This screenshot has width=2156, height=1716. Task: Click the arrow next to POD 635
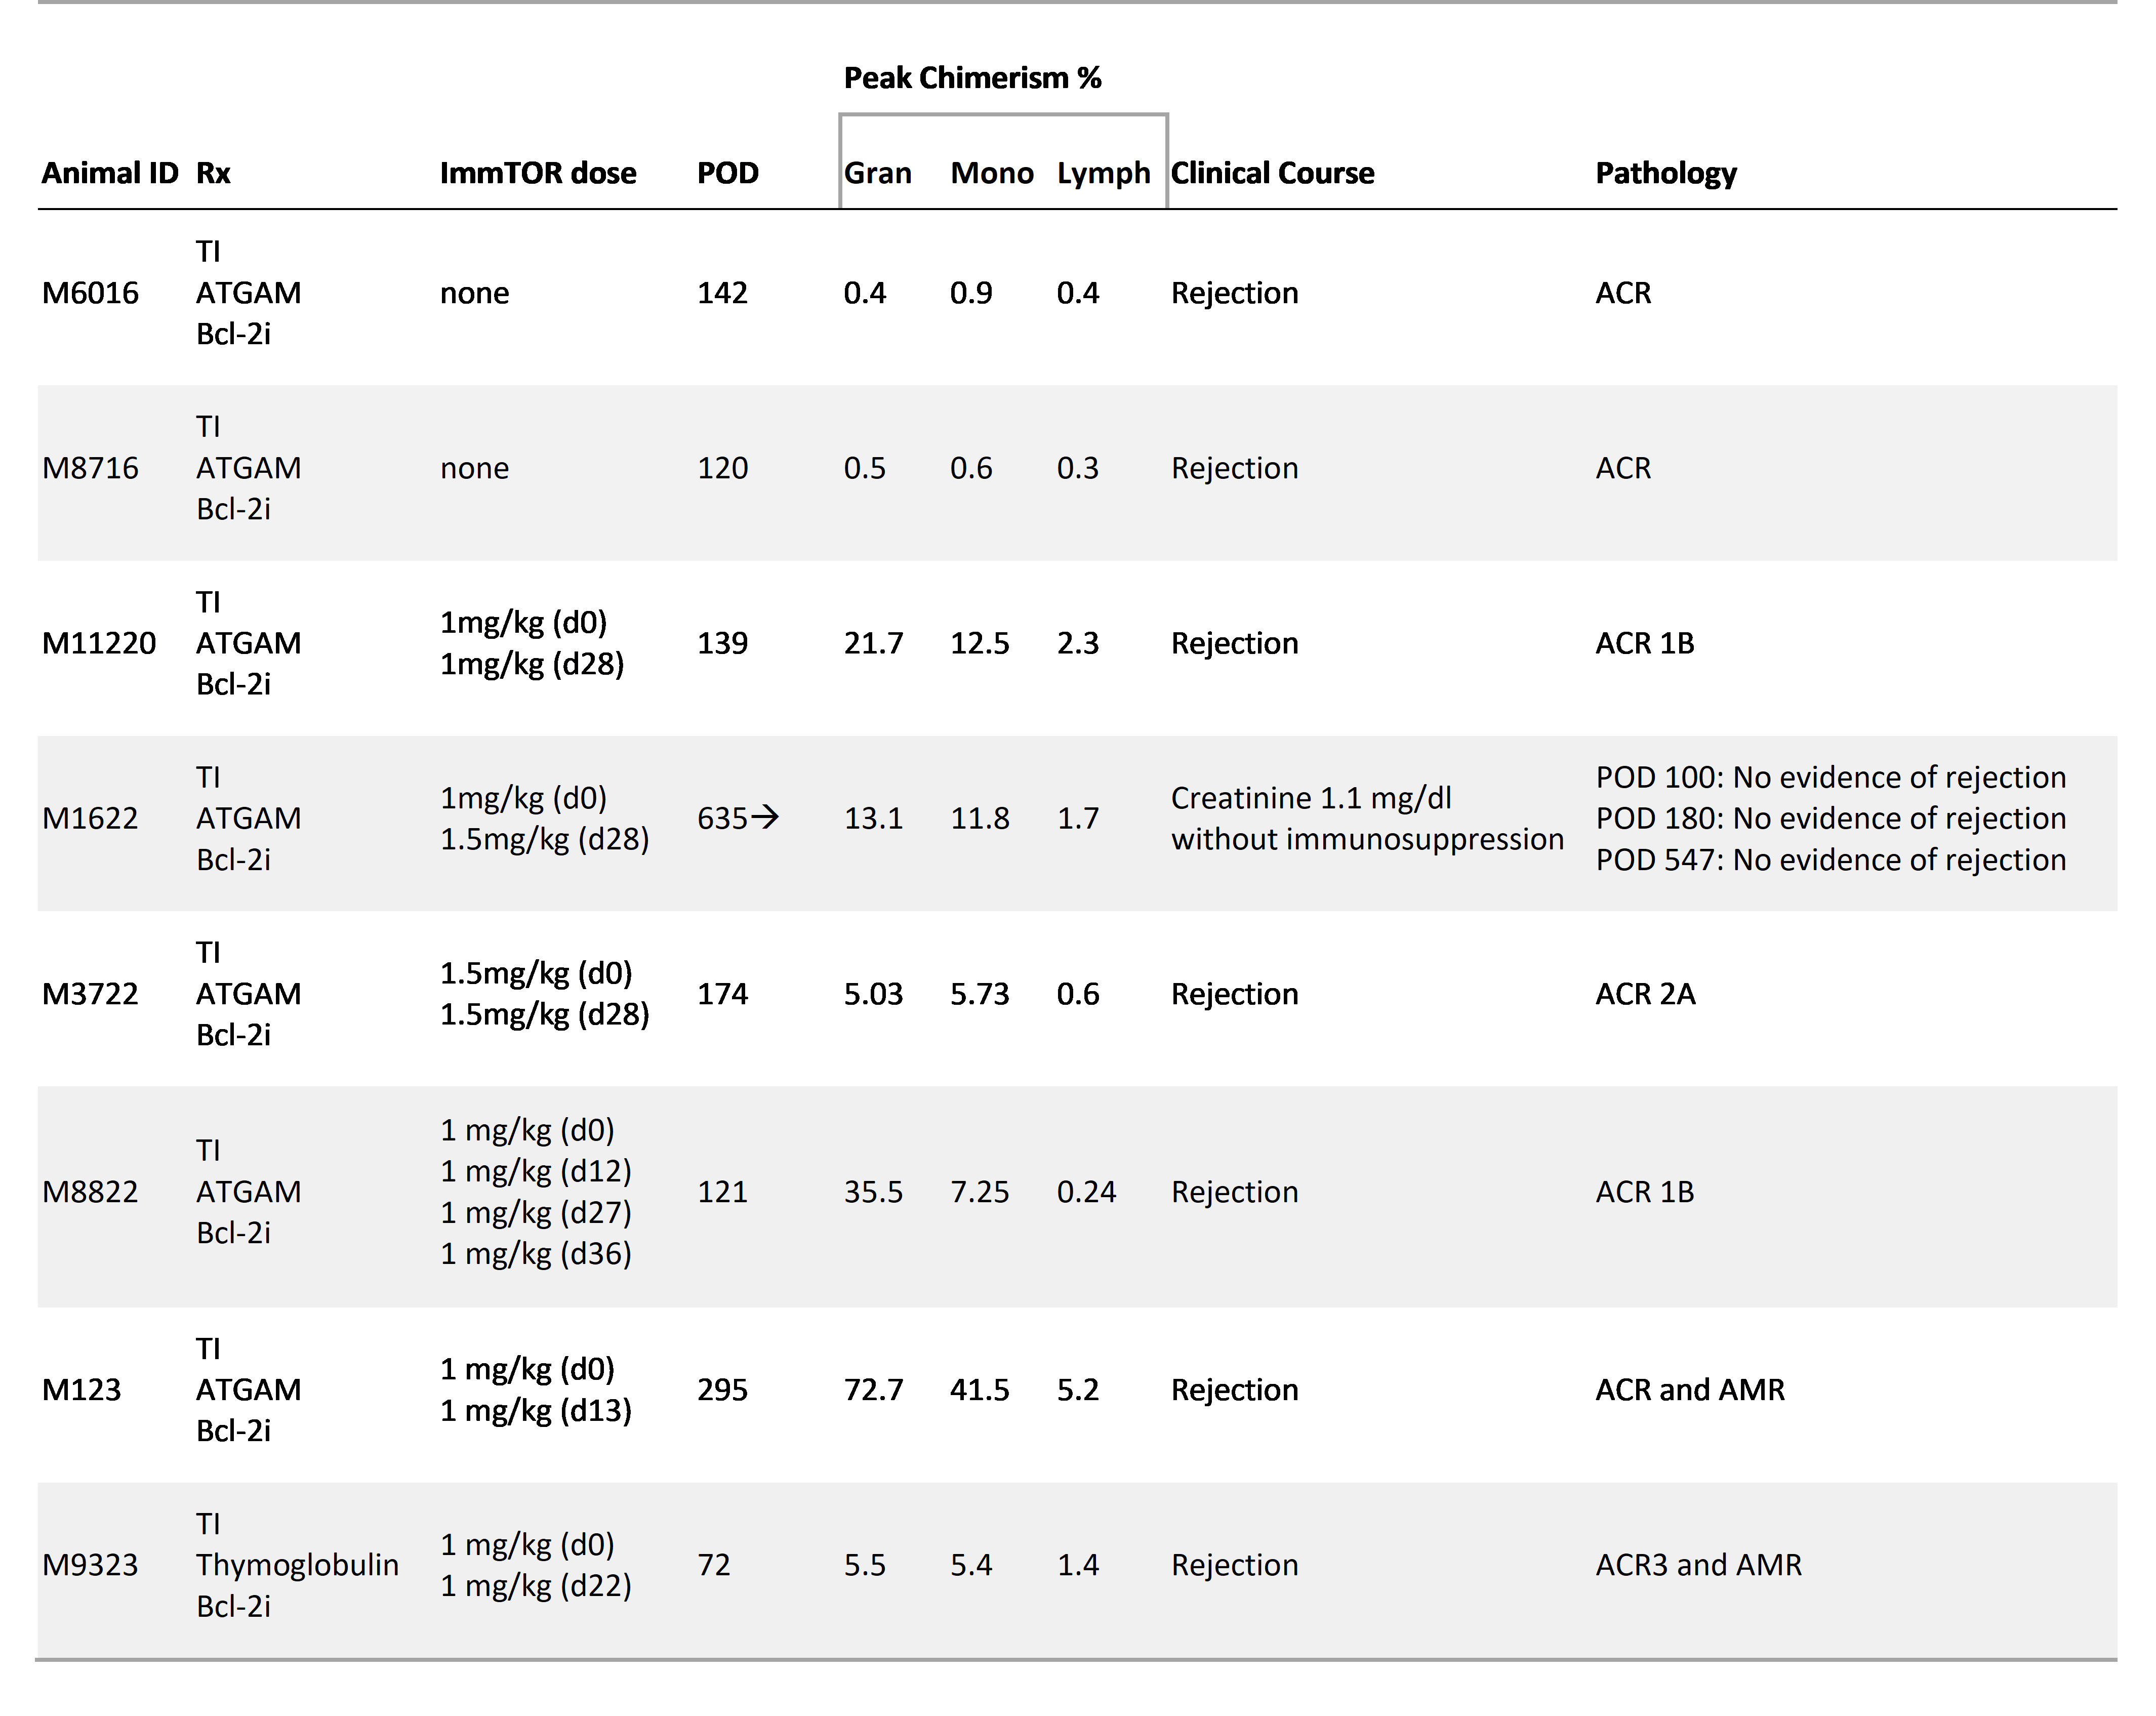(765, 818)
